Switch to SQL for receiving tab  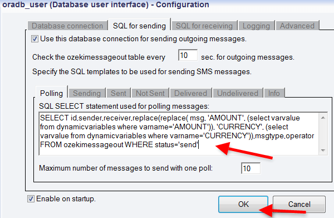(204, 26)
